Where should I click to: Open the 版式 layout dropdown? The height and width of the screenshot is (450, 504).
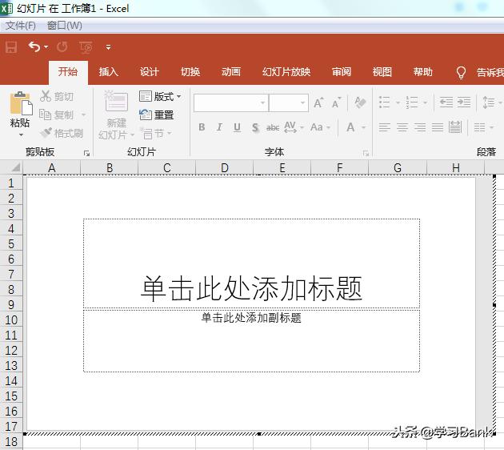pos(160,96)
